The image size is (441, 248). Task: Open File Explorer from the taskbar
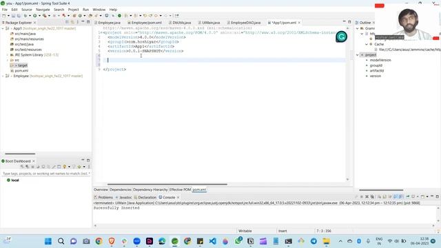(326, 241)
